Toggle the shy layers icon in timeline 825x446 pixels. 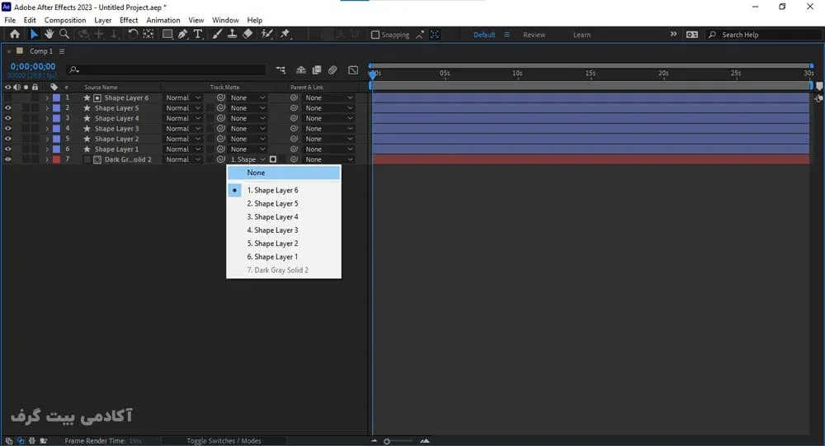point(301,70)
